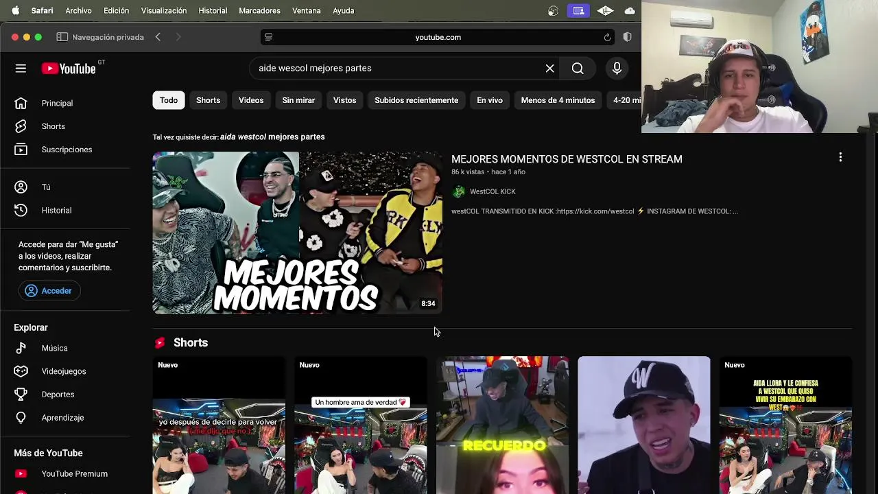The height and width of the screenshot is (494, 878).
Task: Open short 'Un hombre ama de verdad'
Action: pos(360,425)
